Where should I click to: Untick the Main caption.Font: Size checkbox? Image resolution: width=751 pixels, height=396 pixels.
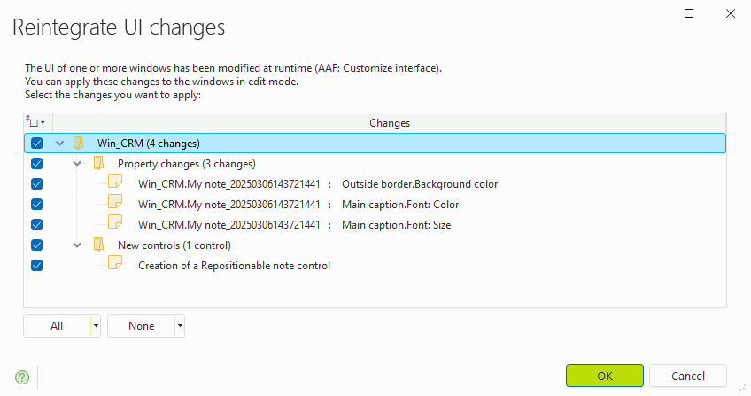click(x=37, y=224)
